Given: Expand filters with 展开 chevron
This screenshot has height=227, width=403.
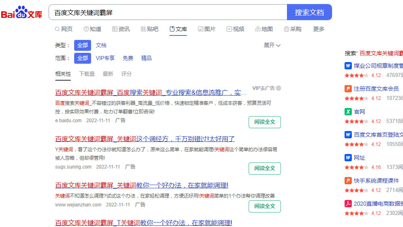Looking at the screenshot, I should (x=272, y=45).
